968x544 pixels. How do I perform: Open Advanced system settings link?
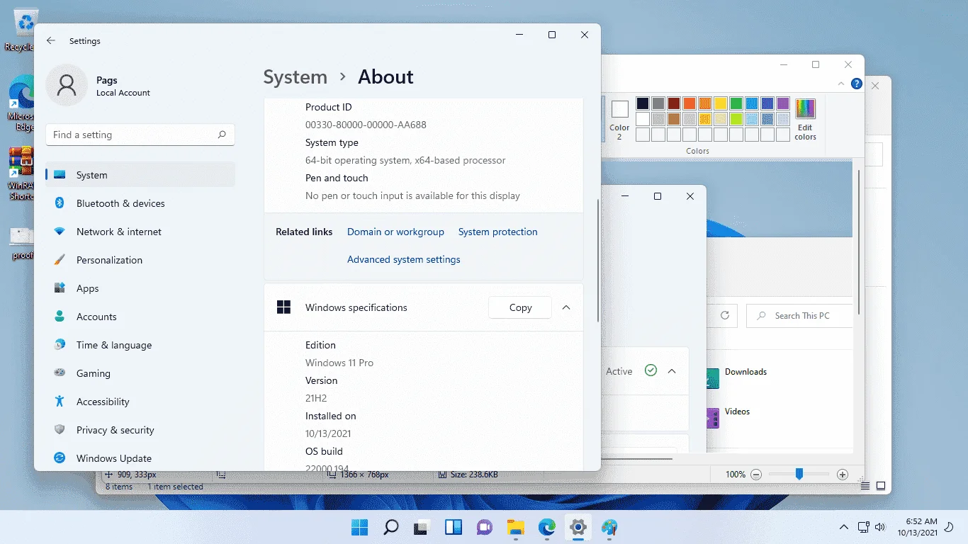[404, 260]
